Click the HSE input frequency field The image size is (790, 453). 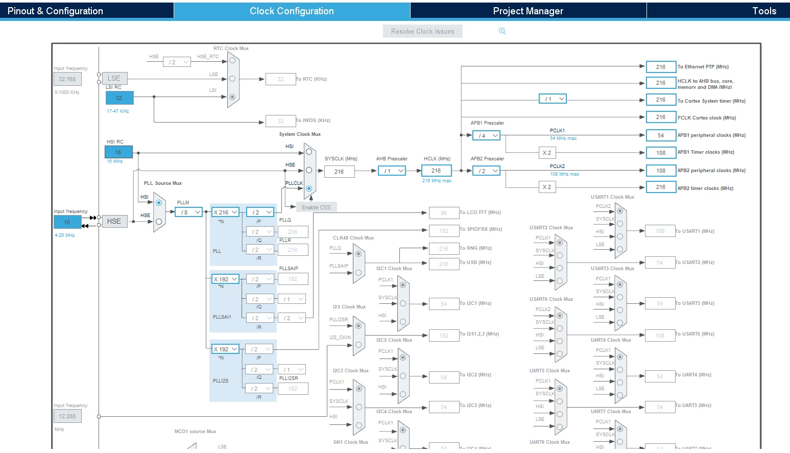pyautogui.click(x=67, y=222)
